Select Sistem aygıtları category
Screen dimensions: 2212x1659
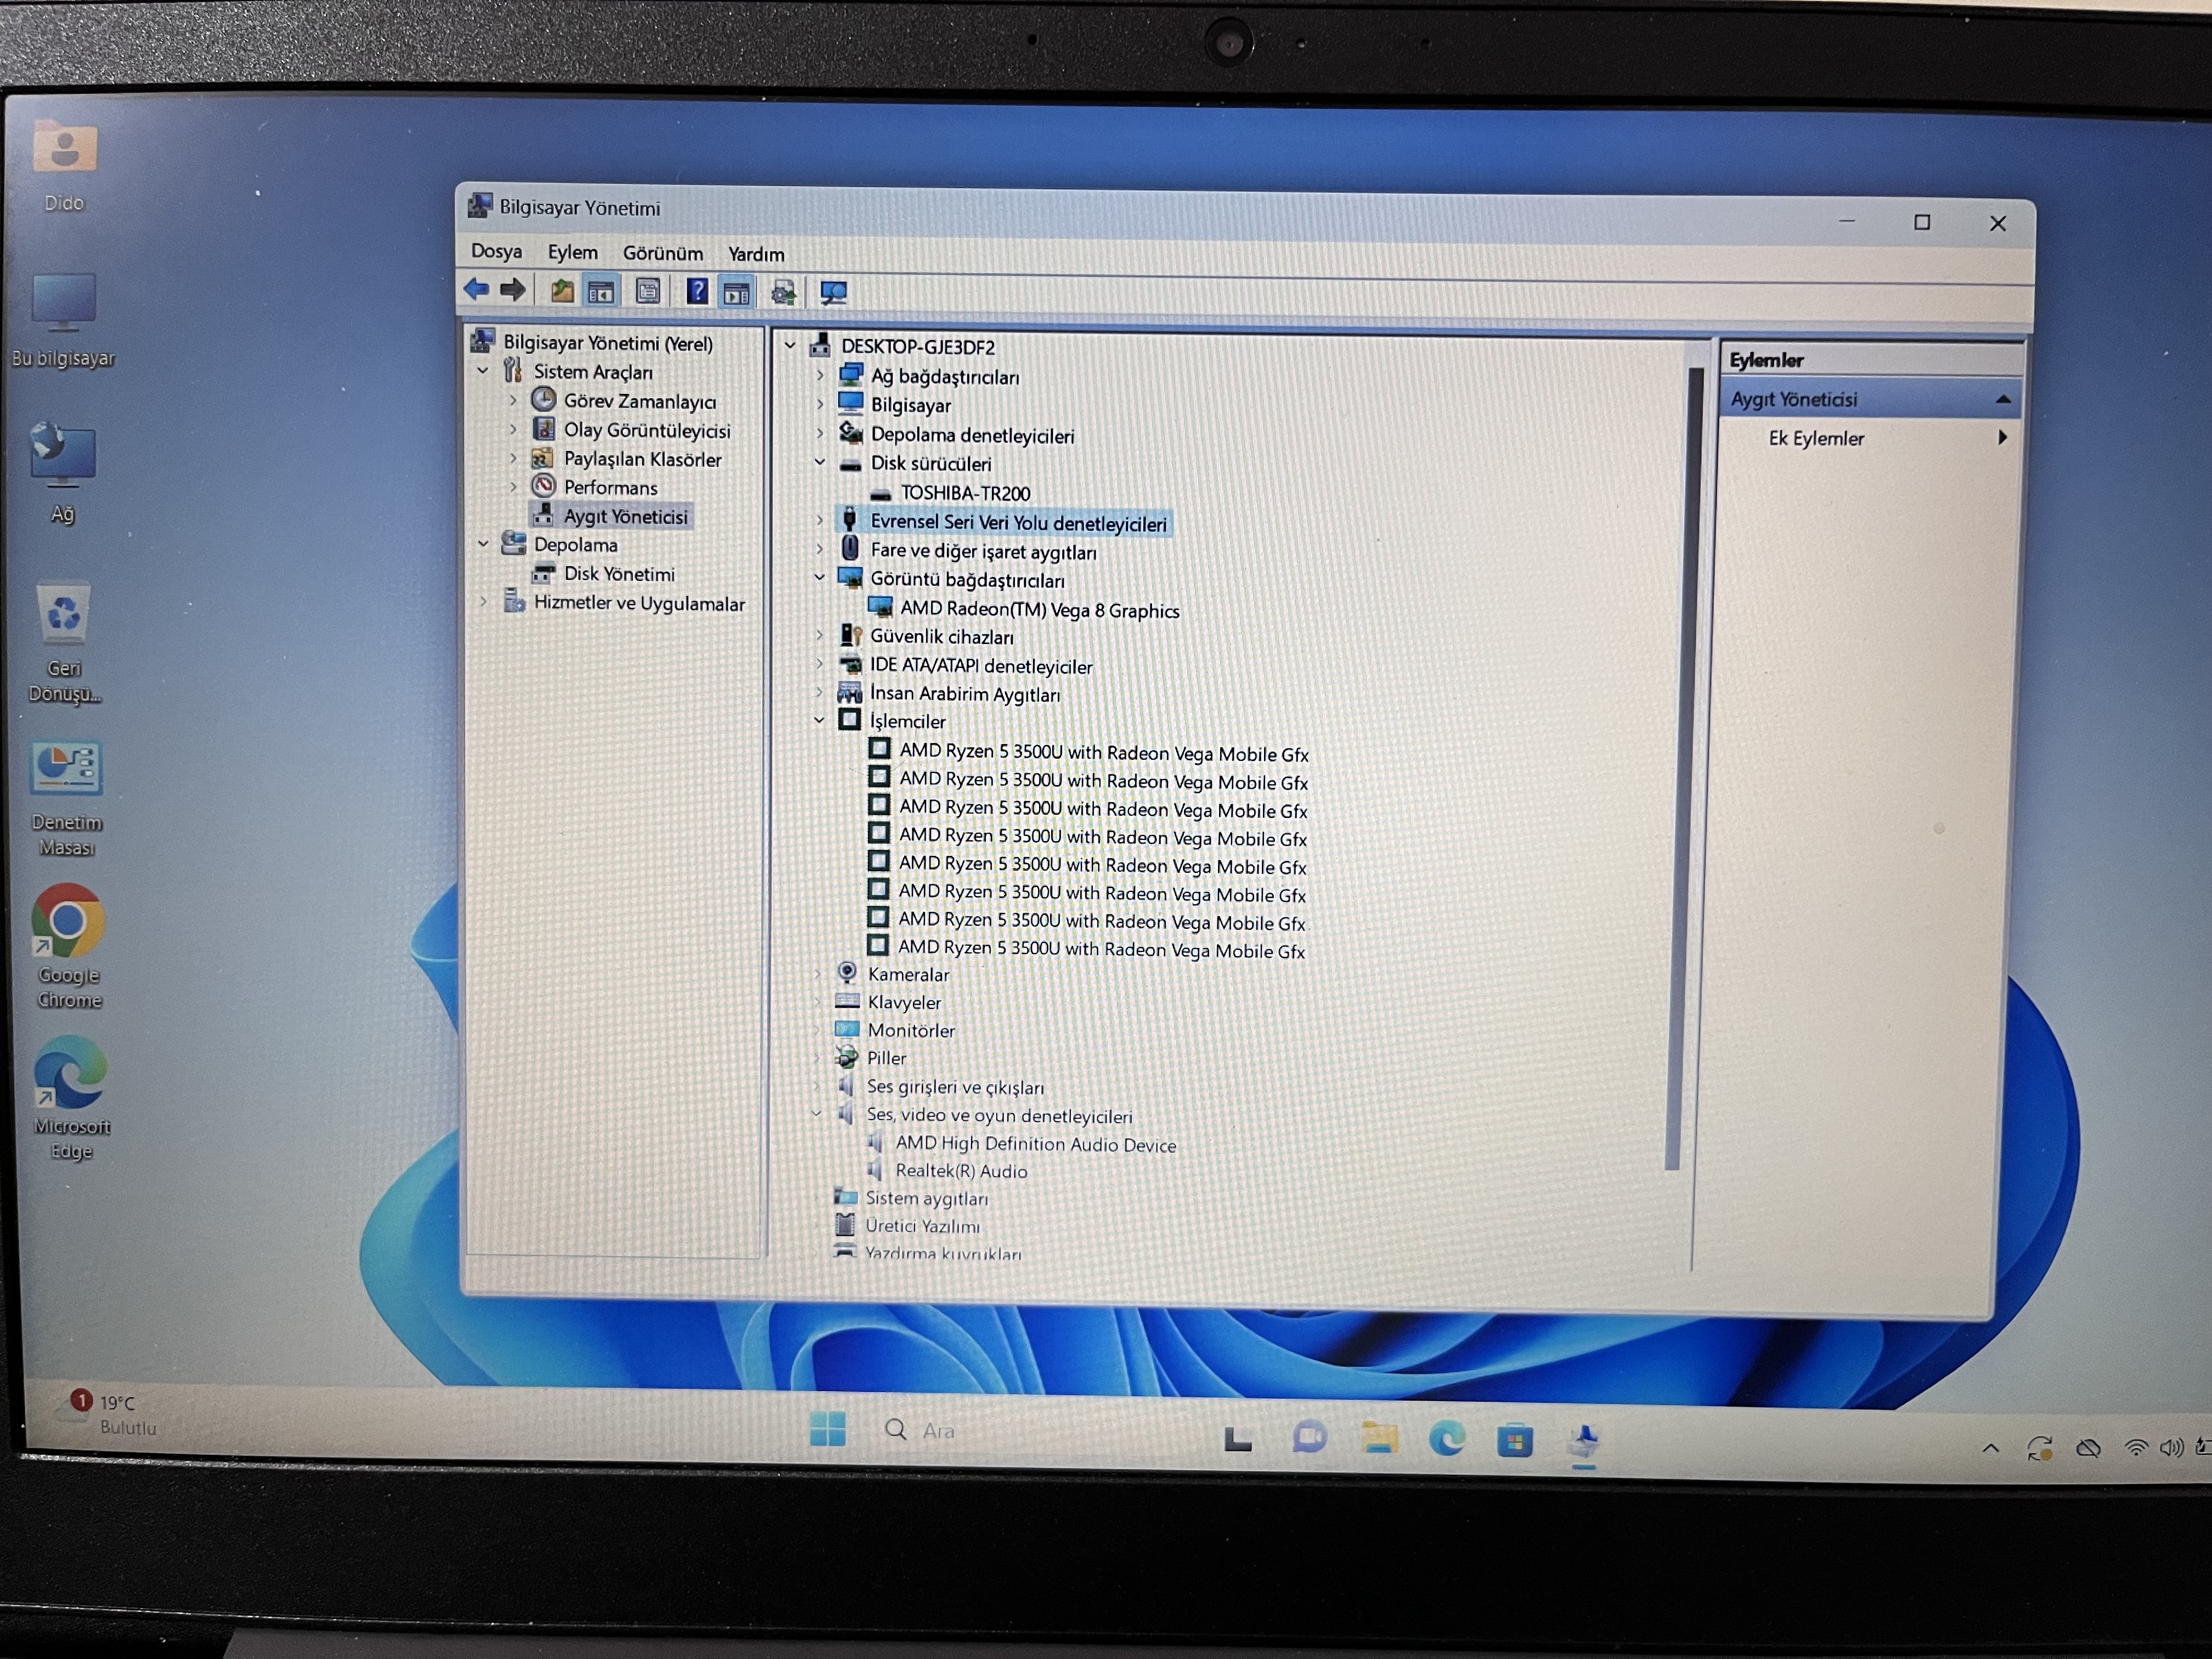tap(926, 1198)
